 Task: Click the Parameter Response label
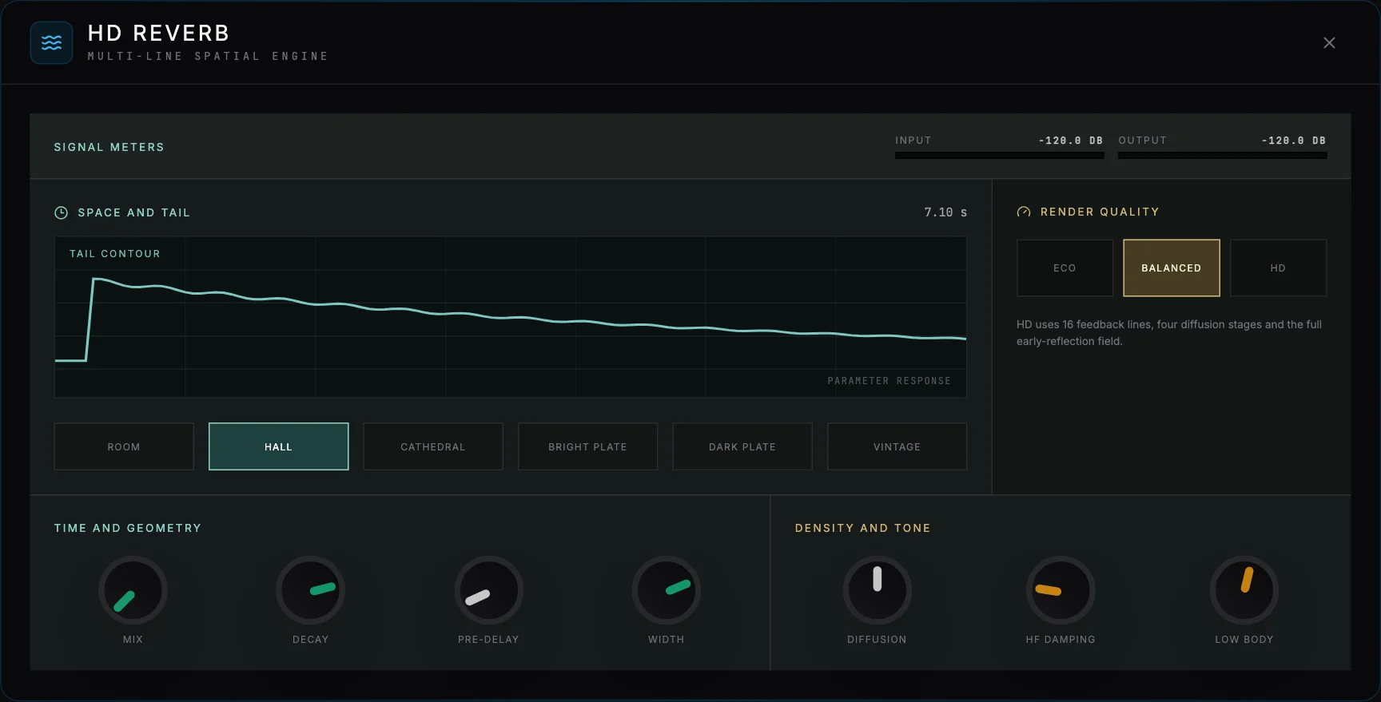889,381
